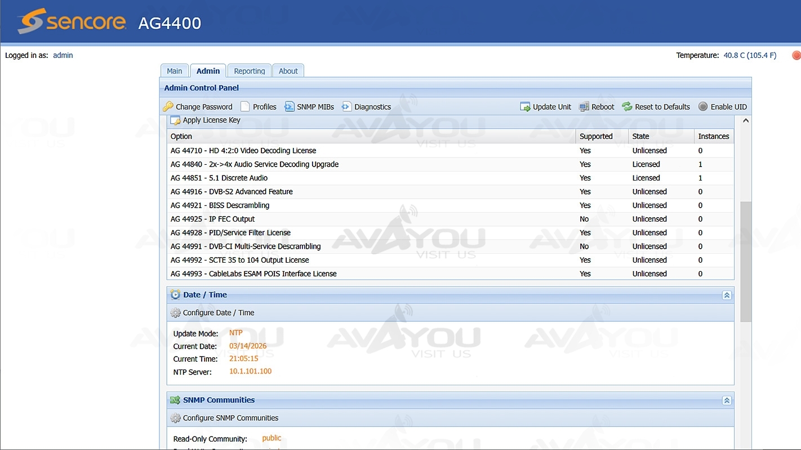This screenshot has height=450, width=801.
Task: Click the Reset to Defaults icon
Action: click(627, 107)
